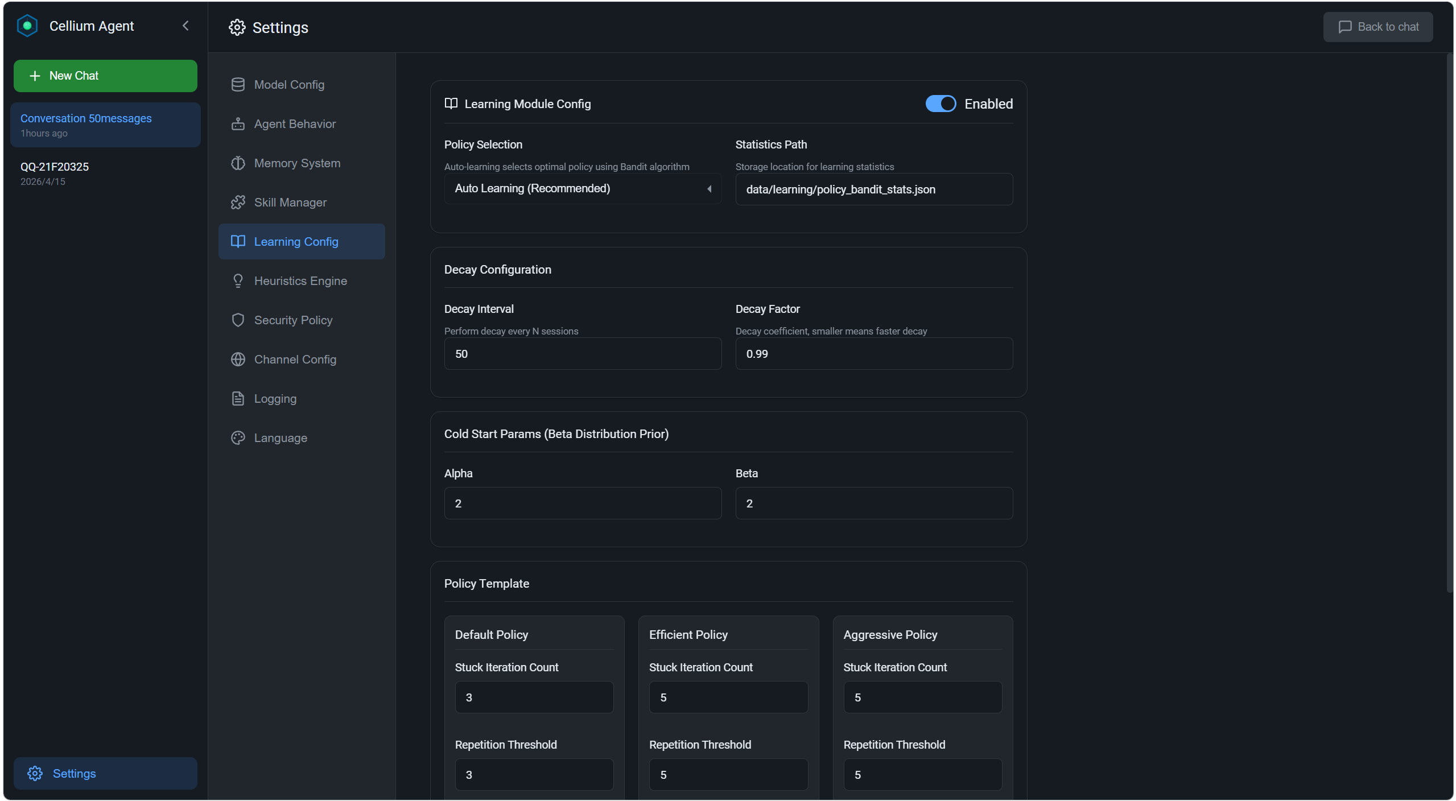Open the Policy Selection dropdown
Viewport: 1456px width, 801px height.
tap(582, 189)
